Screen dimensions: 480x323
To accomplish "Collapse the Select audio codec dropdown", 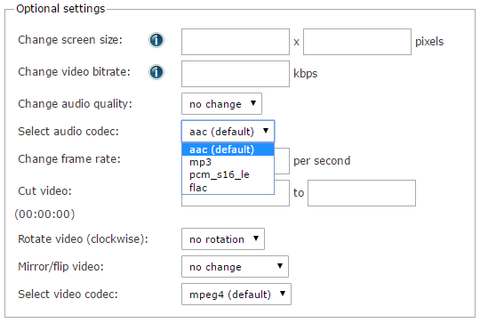I will pyautogui.click(x=228, y=132).
